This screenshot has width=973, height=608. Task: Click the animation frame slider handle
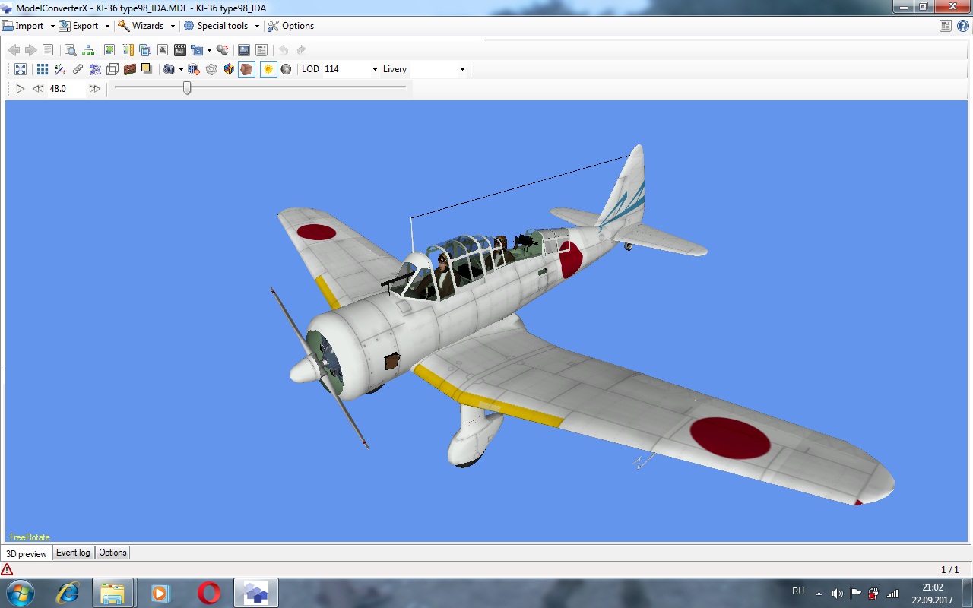(x=187, y=88)
